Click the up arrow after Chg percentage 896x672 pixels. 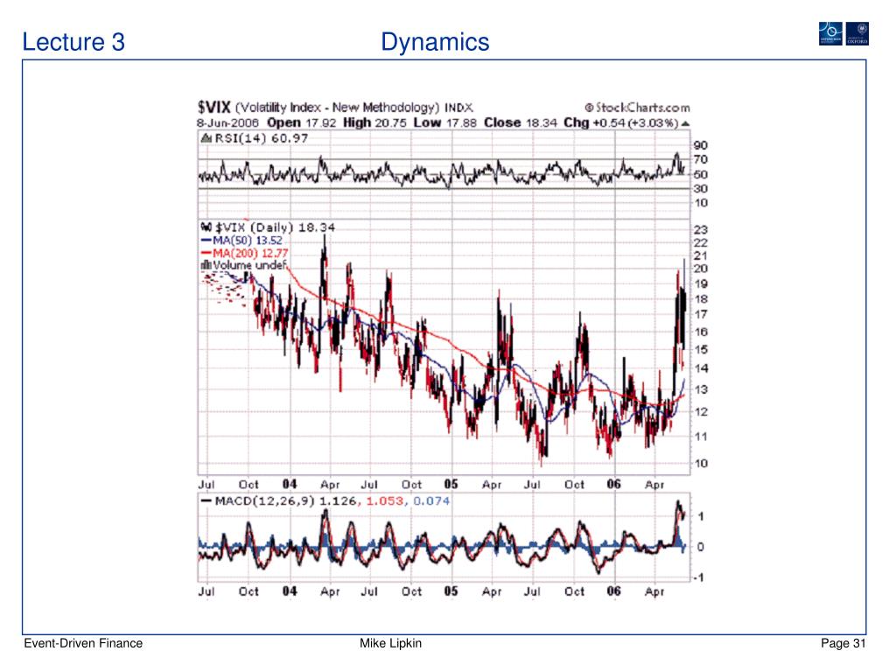coord(685,123)
